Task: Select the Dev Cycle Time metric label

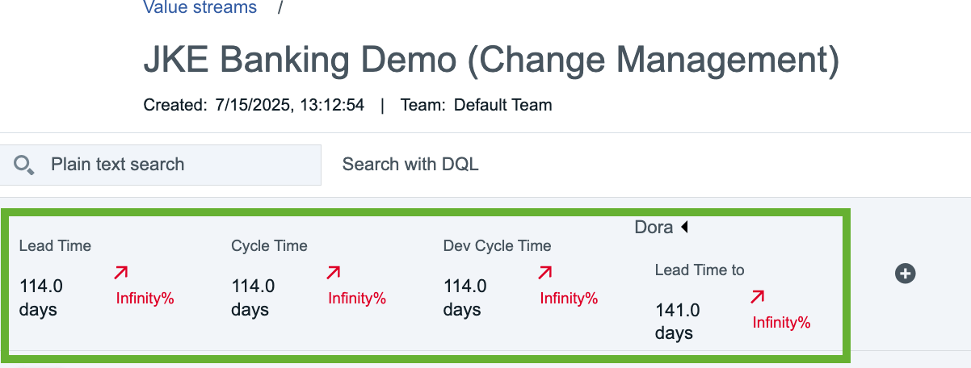Action: pyautogui.click(x=497, y=246)
